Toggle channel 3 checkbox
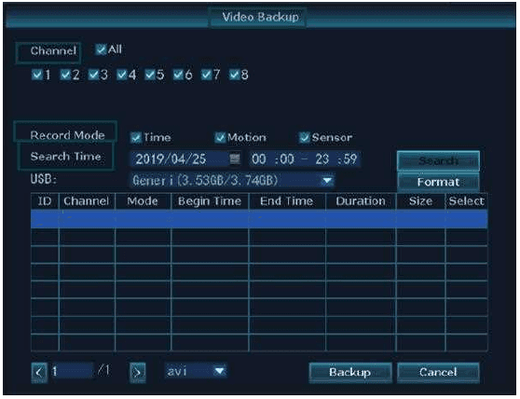 click(x=93, y=75)
